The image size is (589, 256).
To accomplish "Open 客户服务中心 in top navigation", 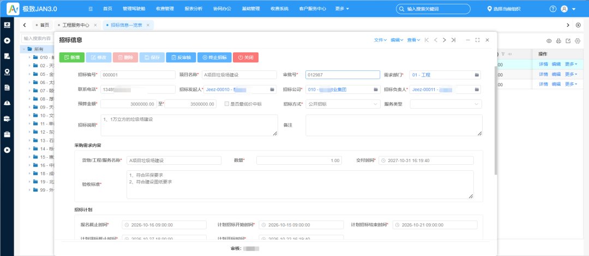I will point(312,9).
